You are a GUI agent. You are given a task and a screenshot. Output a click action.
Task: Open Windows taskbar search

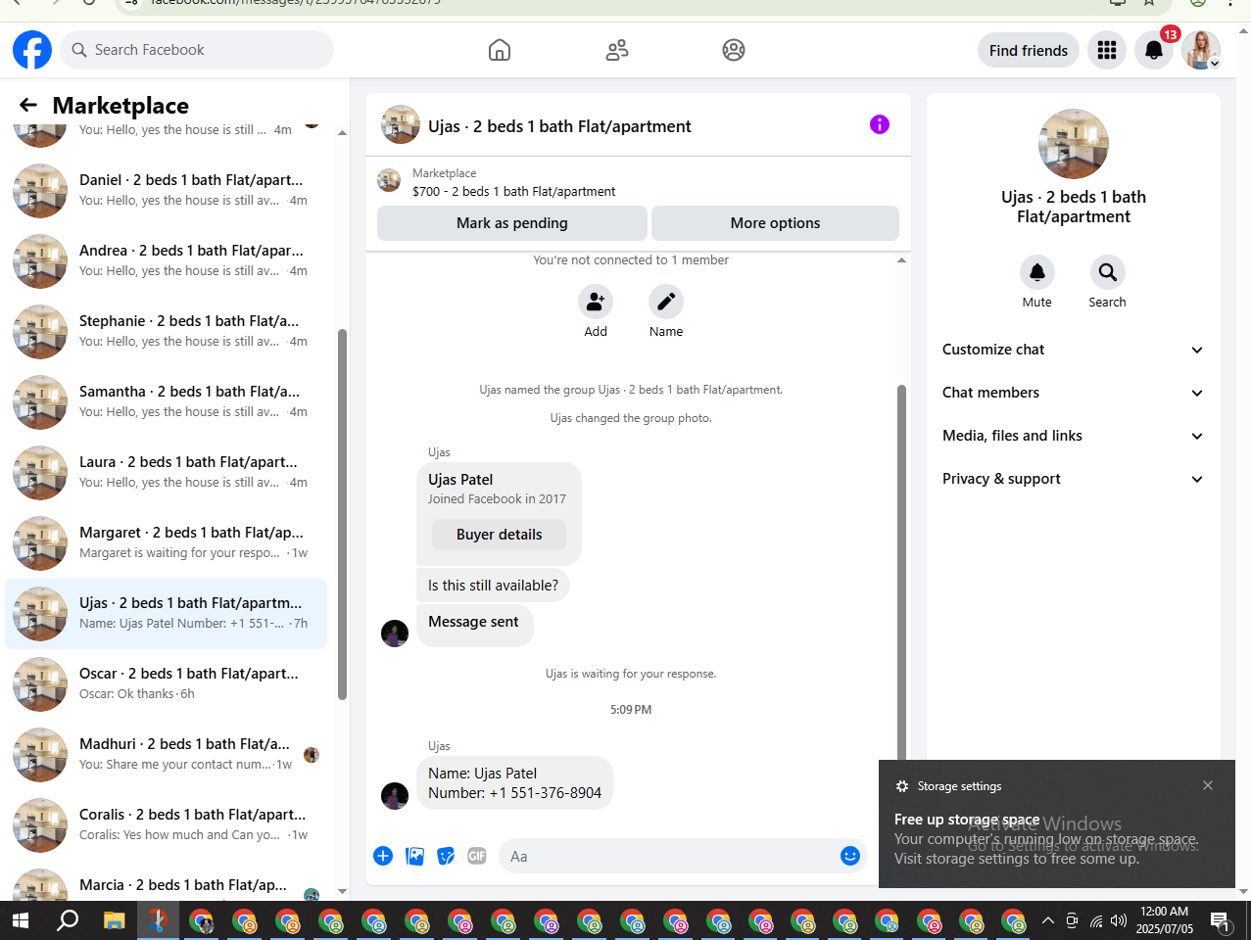[x=68, y=920]
